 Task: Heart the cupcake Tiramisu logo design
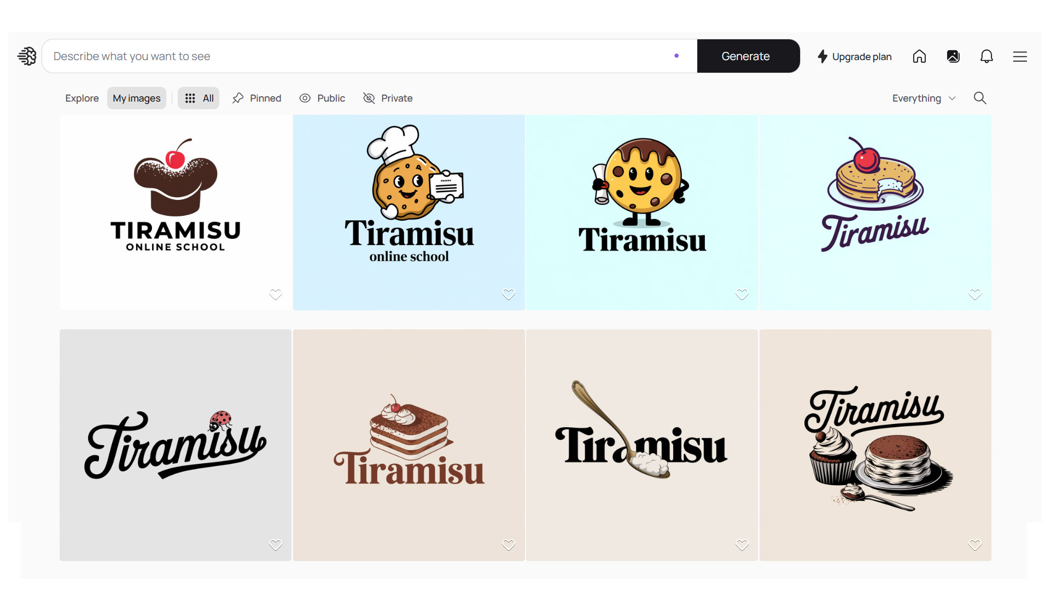(x=975, y=545)
